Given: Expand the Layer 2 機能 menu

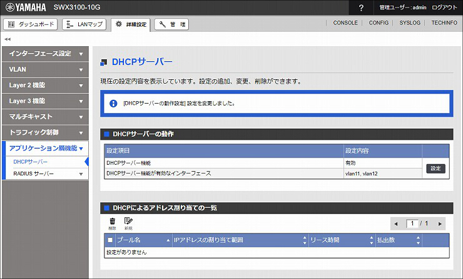Looking at the screenshot, I should 45,85.
